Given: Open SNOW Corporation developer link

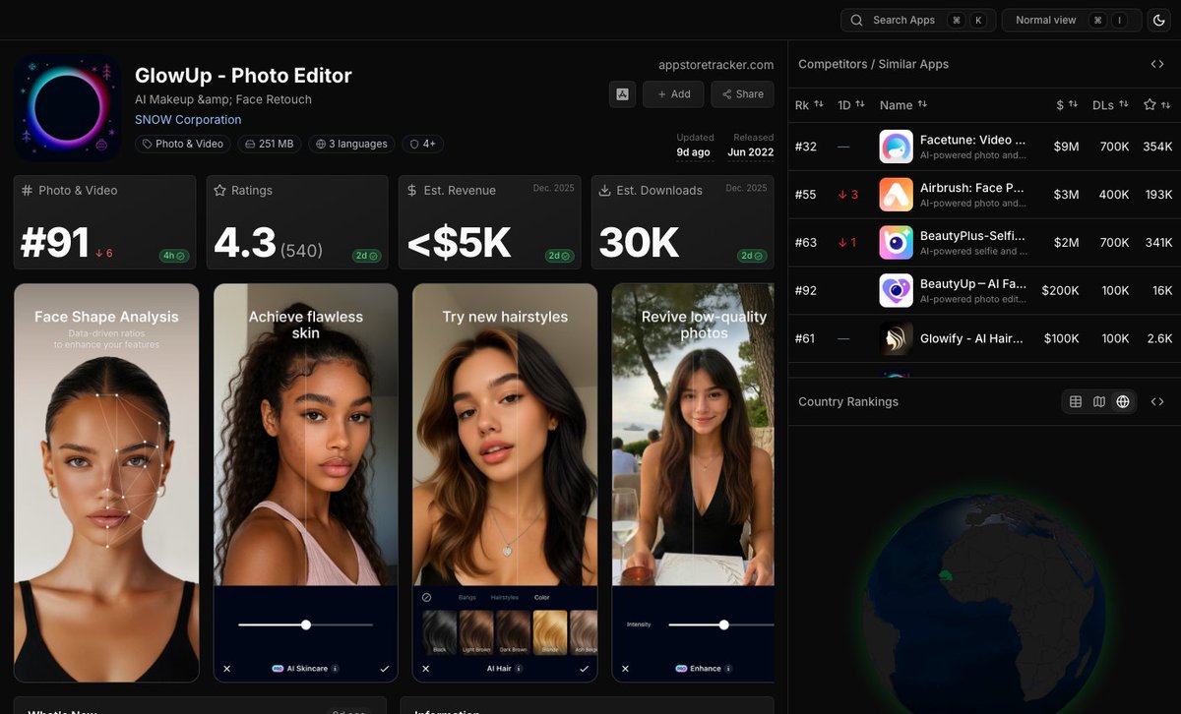Looking at the screenshot, I should coord(188,120).
